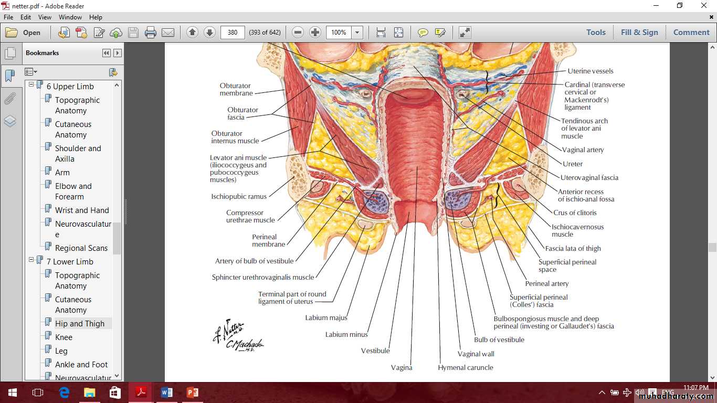Toggle the Bookmarks panel button
The image size is (717, 403).
(10, 76)
